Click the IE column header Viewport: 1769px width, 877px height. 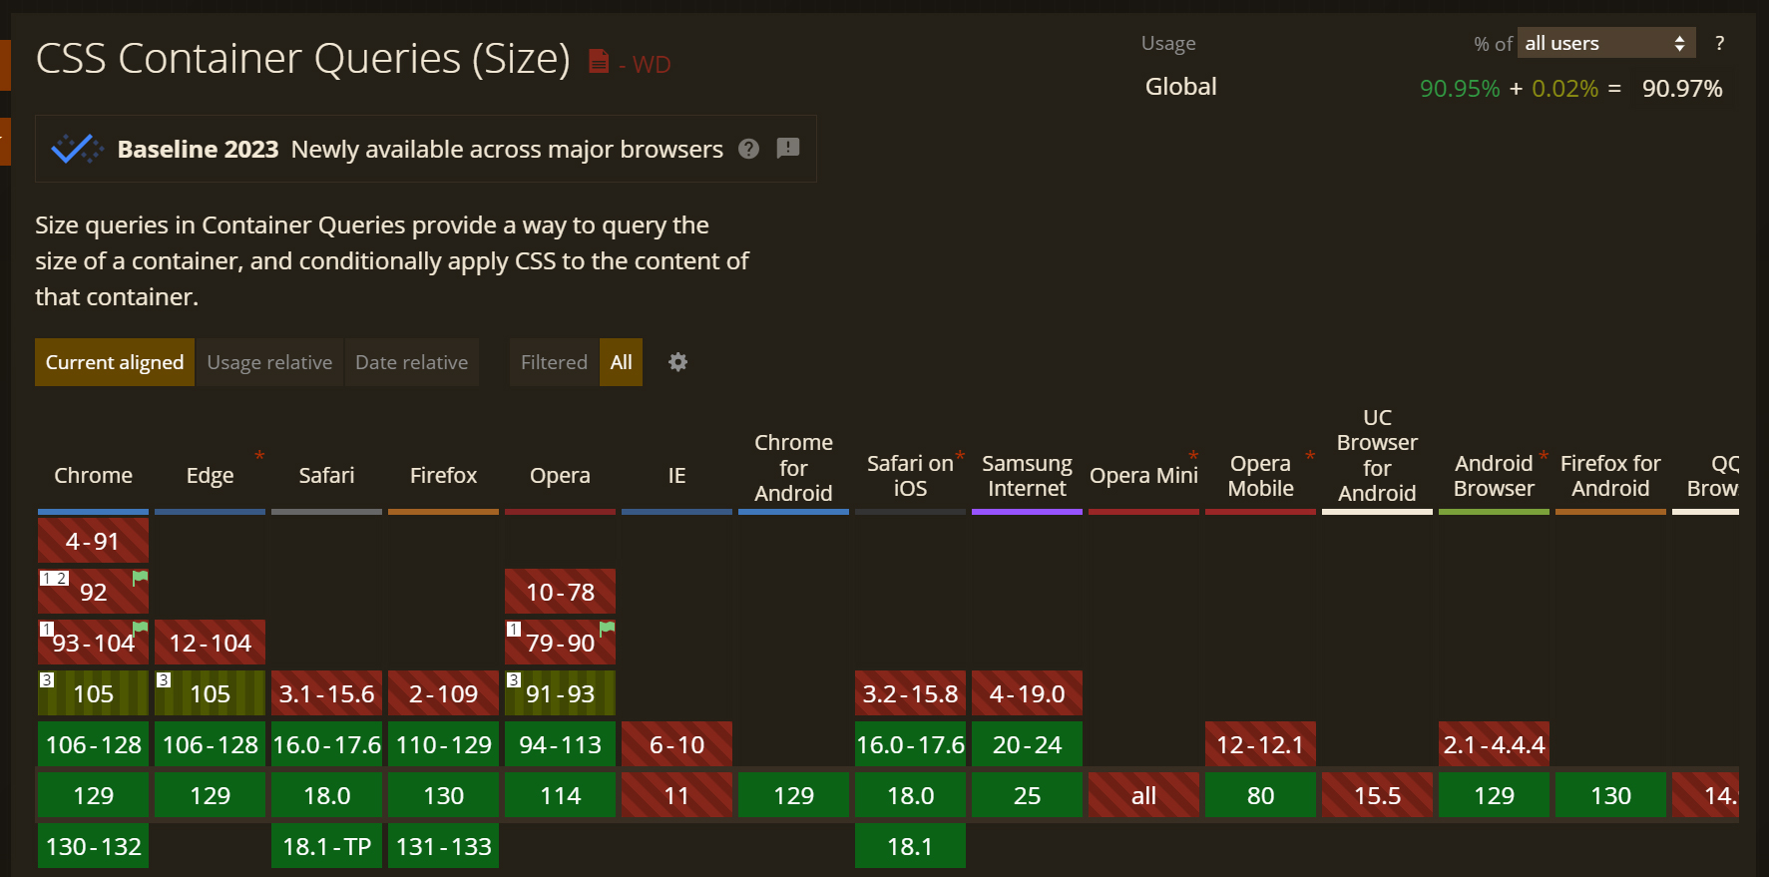click(676, 475)
